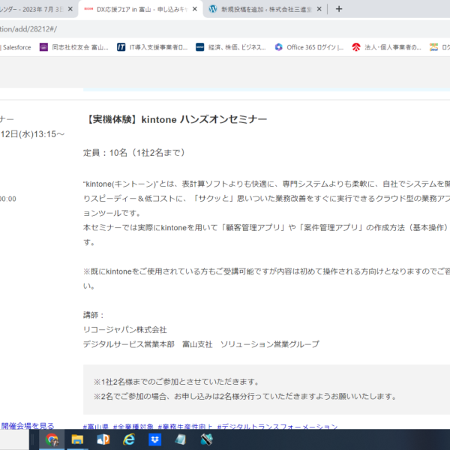Open the Salesforce bookmark
This screenshot has height=450, width=450.
[16, 47]
